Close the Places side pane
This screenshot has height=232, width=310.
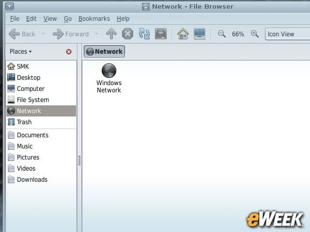tap(69, 52)
